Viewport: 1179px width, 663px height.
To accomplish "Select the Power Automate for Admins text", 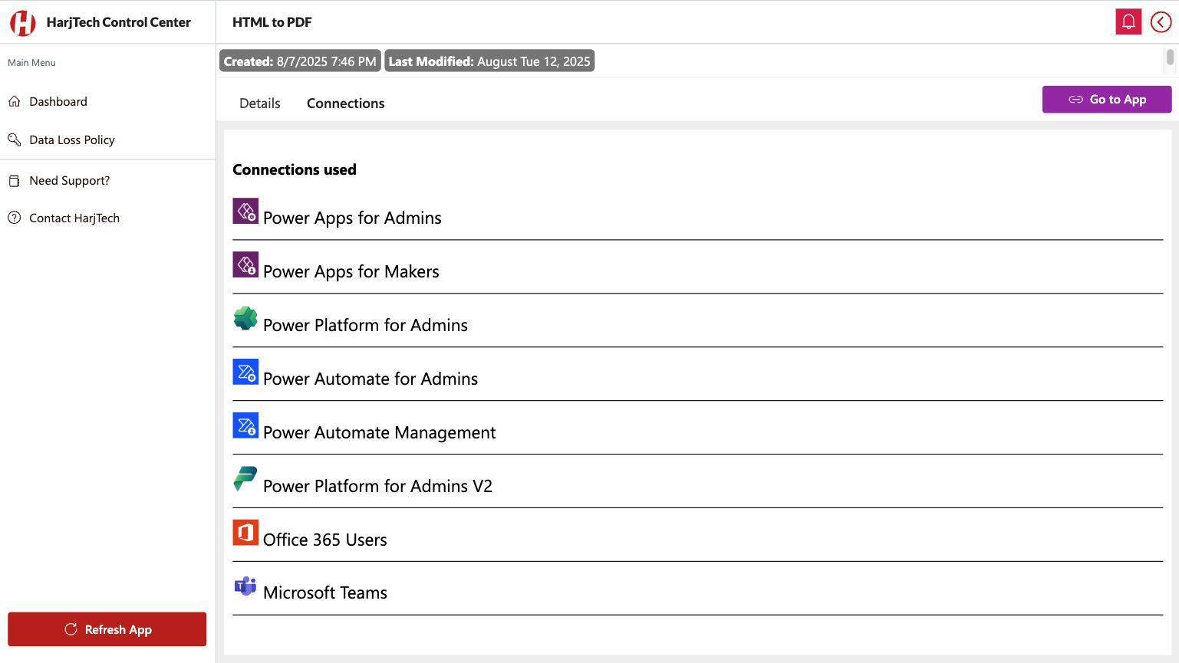I will [x=370, y=379].
